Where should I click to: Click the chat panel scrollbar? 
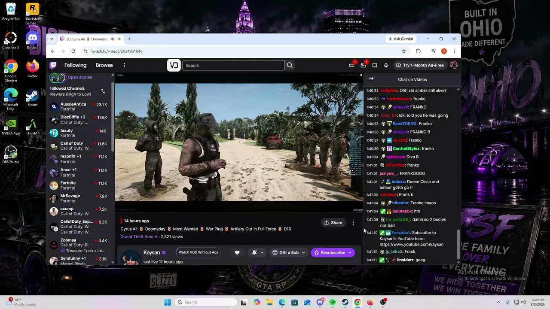[x=458, y=244]
